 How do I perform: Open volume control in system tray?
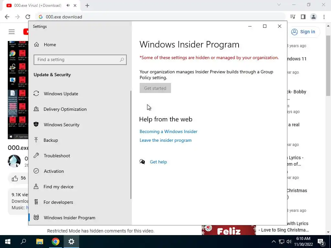tap(289, 242)
